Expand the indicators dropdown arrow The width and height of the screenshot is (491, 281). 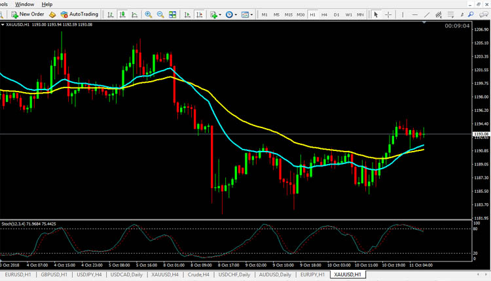(x=220, y=14)
